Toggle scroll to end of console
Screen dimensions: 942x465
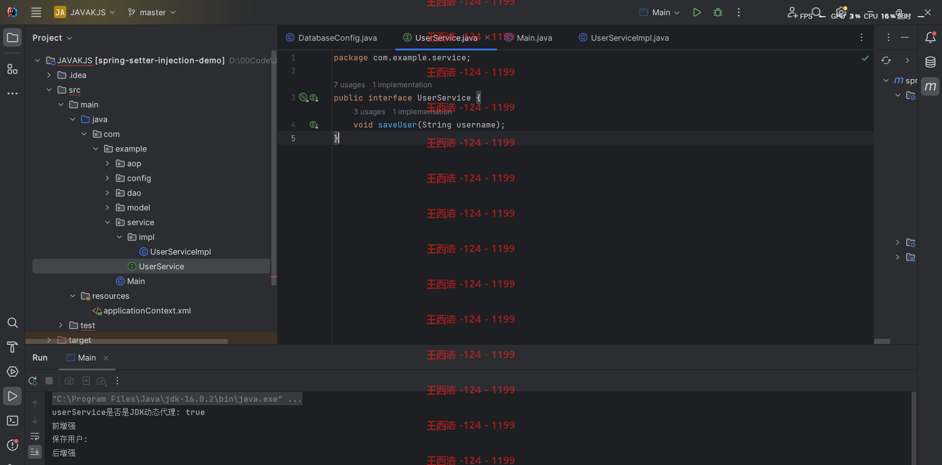(x=35, y=452)
